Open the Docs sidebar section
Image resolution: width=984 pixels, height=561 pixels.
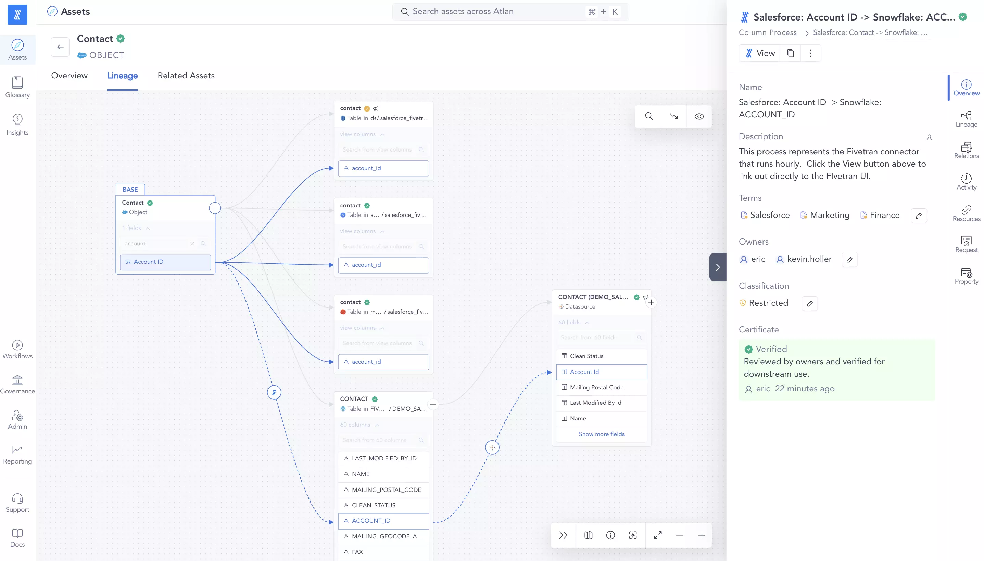(x=17, y=538)
